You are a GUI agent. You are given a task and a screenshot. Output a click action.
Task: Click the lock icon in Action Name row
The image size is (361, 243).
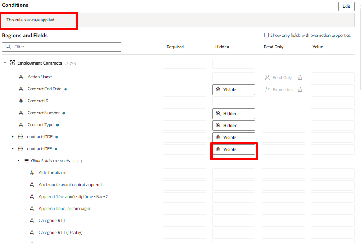click(299, 77)
